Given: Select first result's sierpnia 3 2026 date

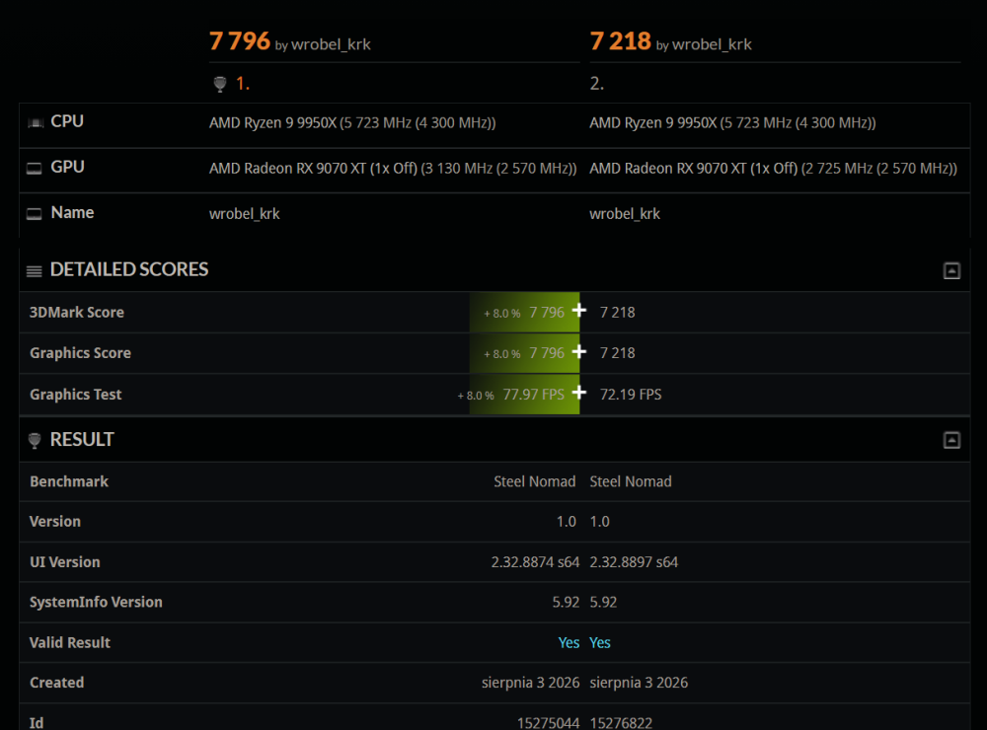Looking at the screenshot, I should tap(531, 683).
